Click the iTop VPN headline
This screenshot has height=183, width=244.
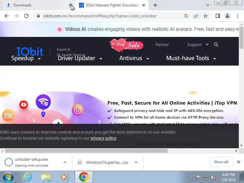pos(172,103)
